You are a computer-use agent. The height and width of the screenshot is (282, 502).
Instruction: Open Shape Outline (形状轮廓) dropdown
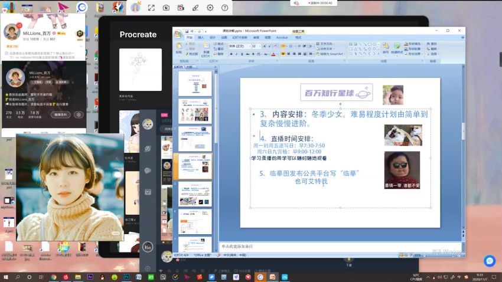tap(413, 49)
